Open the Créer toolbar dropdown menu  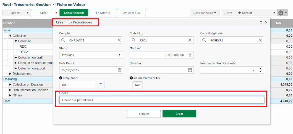click(x=45, y=13)
